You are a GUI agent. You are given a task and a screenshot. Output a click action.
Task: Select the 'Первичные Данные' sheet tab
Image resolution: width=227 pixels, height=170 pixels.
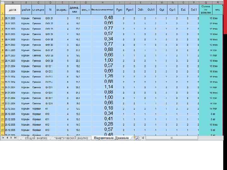coord(111,138)
